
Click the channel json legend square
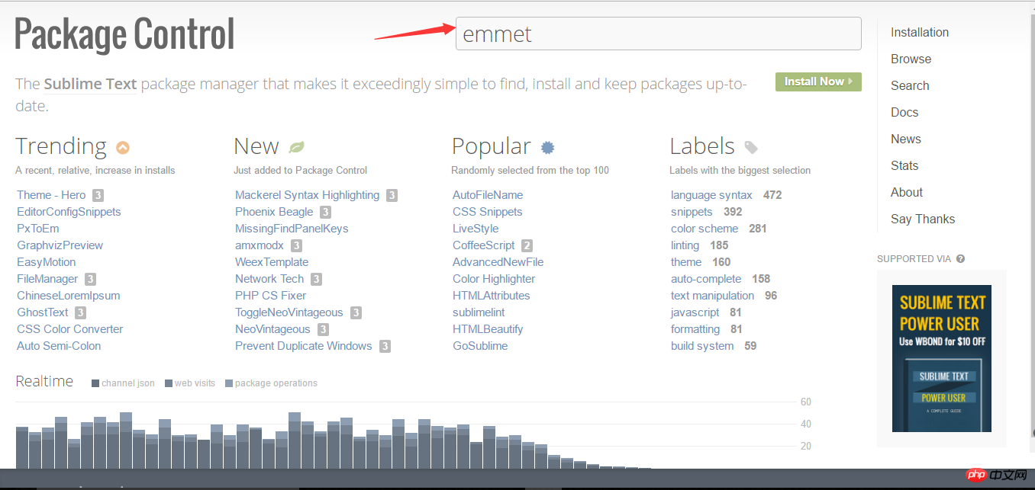pos(95,383)
